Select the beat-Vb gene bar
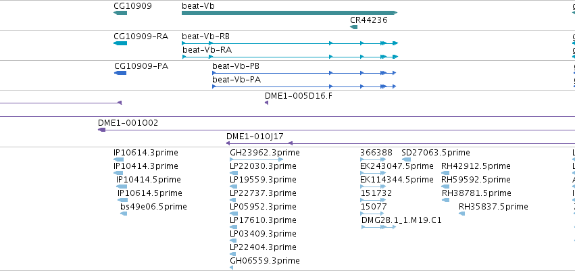Image resolution: width=575 pixels, height=271 pixels. point(289,13)
